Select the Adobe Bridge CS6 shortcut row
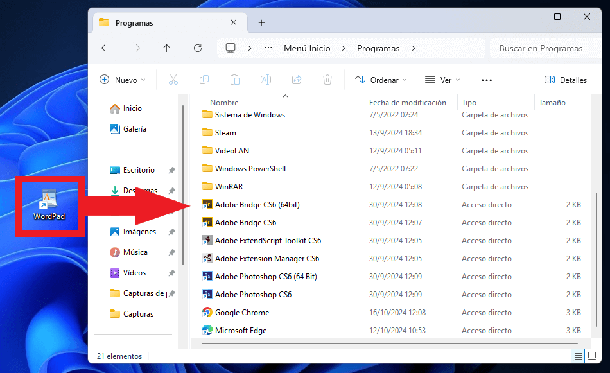 point(390,223)
